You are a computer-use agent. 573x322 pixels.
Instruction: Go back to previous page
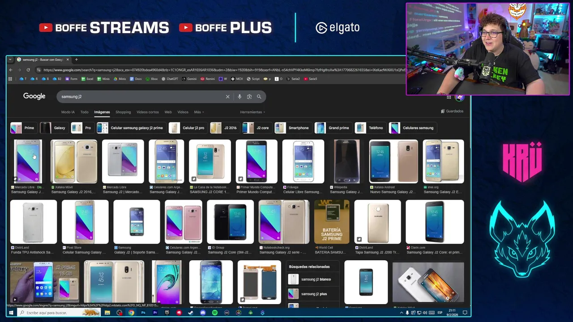click(x=11, y=70)
